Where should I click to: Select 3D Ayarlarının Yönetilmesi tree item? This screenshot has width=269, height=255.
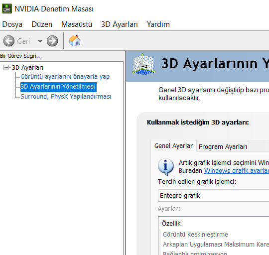(x=58, y=87)
